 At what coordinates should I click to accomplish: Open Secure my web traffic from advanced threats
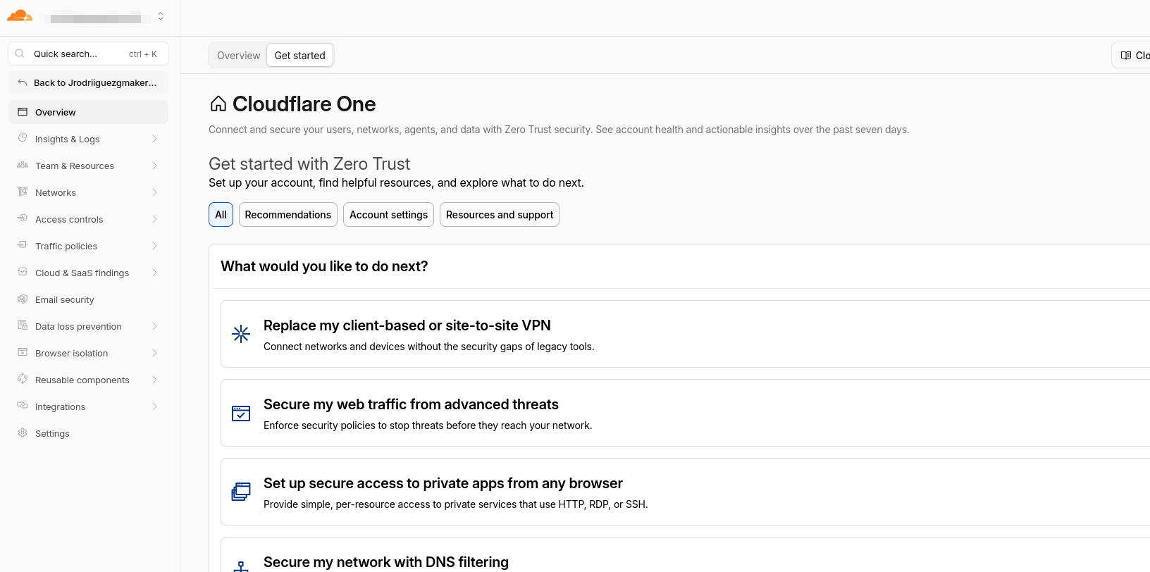coord(685,413)
